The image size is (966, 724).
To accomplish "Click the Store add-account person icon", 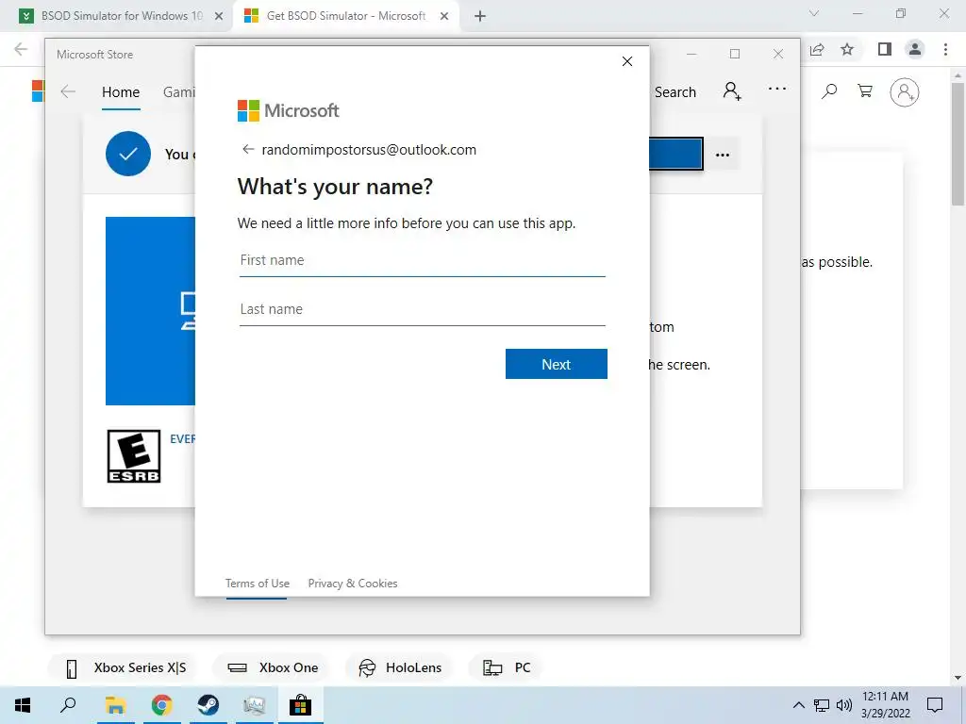I will tap(732, 91).
